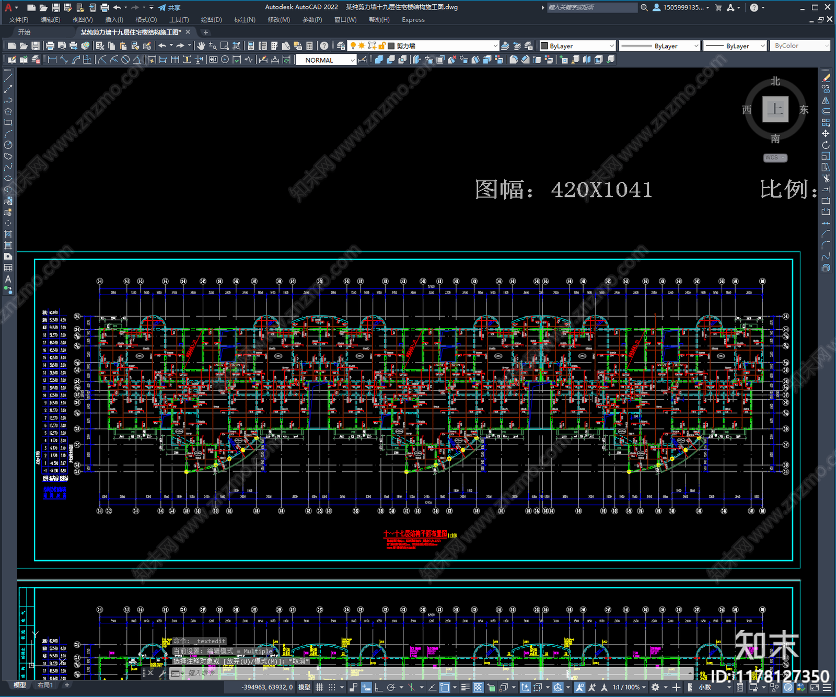This screenshot has width=836, height=697.
Task: Click the Share (共享) button in title bar
Action: pyautogui.click(x=169, y=7)
